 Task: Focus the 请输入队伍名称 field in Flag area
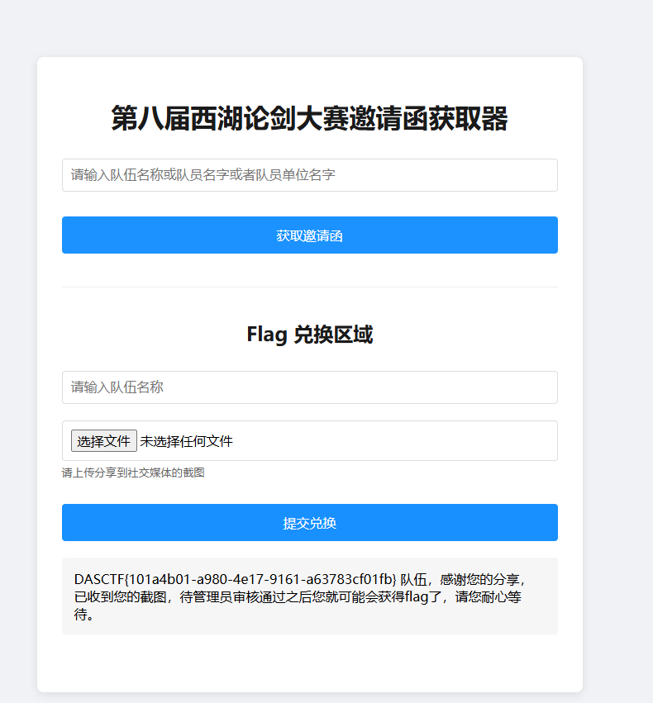point(309,387)
